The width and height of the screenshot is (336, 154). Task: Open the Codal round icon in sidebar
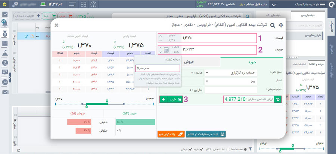tap(5, 82)
